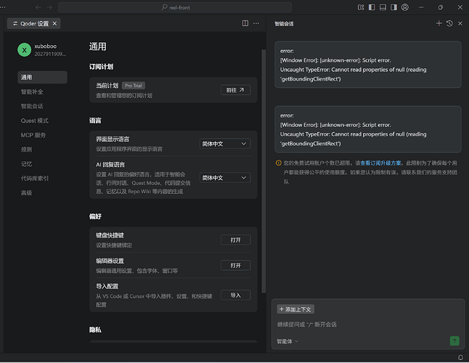Click the chat message input field
This screenshot has width=469, height=363.
tap(363, 325)
